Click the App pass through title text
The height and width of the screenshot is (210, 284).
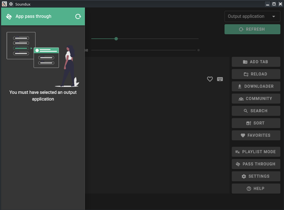coord(33,16)
